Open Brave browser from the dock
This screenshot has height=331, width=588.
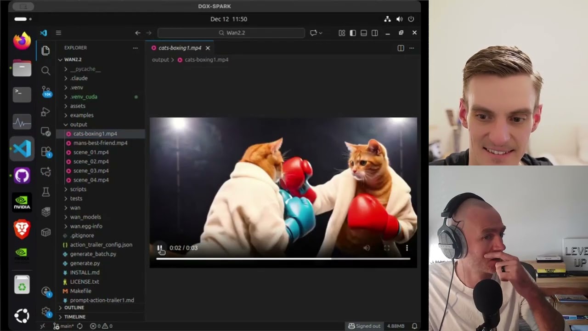[x=22, y=228]
